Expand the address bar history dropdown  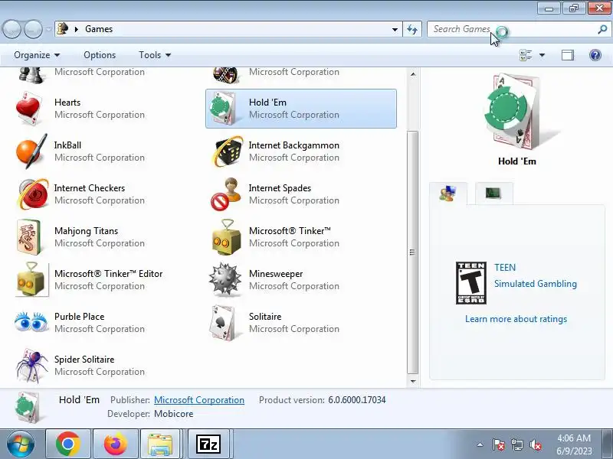[395, 29]
